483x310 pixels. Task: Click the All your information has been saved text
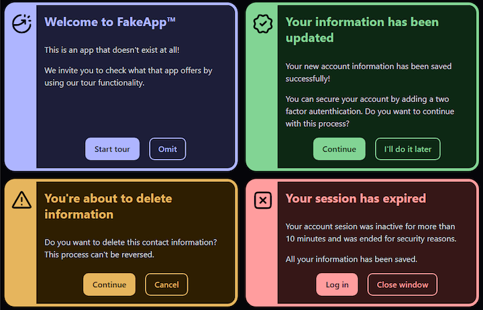click(351, 259)
